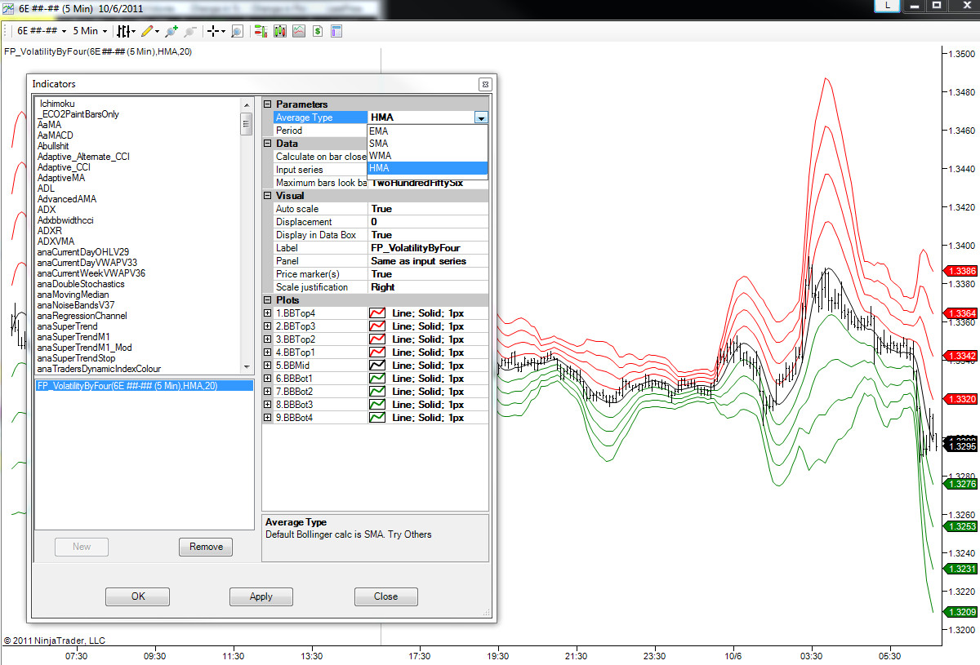Open the zoom frame magnifier icon

point(237,31)
